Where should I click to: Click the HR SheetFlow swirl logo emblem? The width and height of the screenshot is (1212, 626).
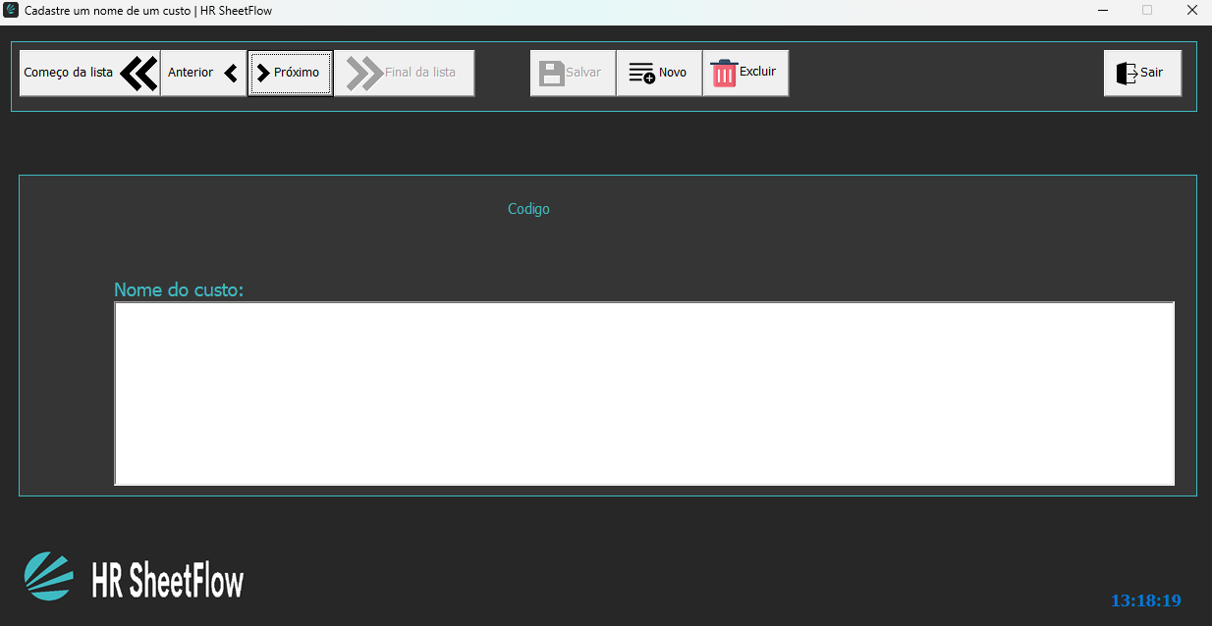[x=49, y=576]
